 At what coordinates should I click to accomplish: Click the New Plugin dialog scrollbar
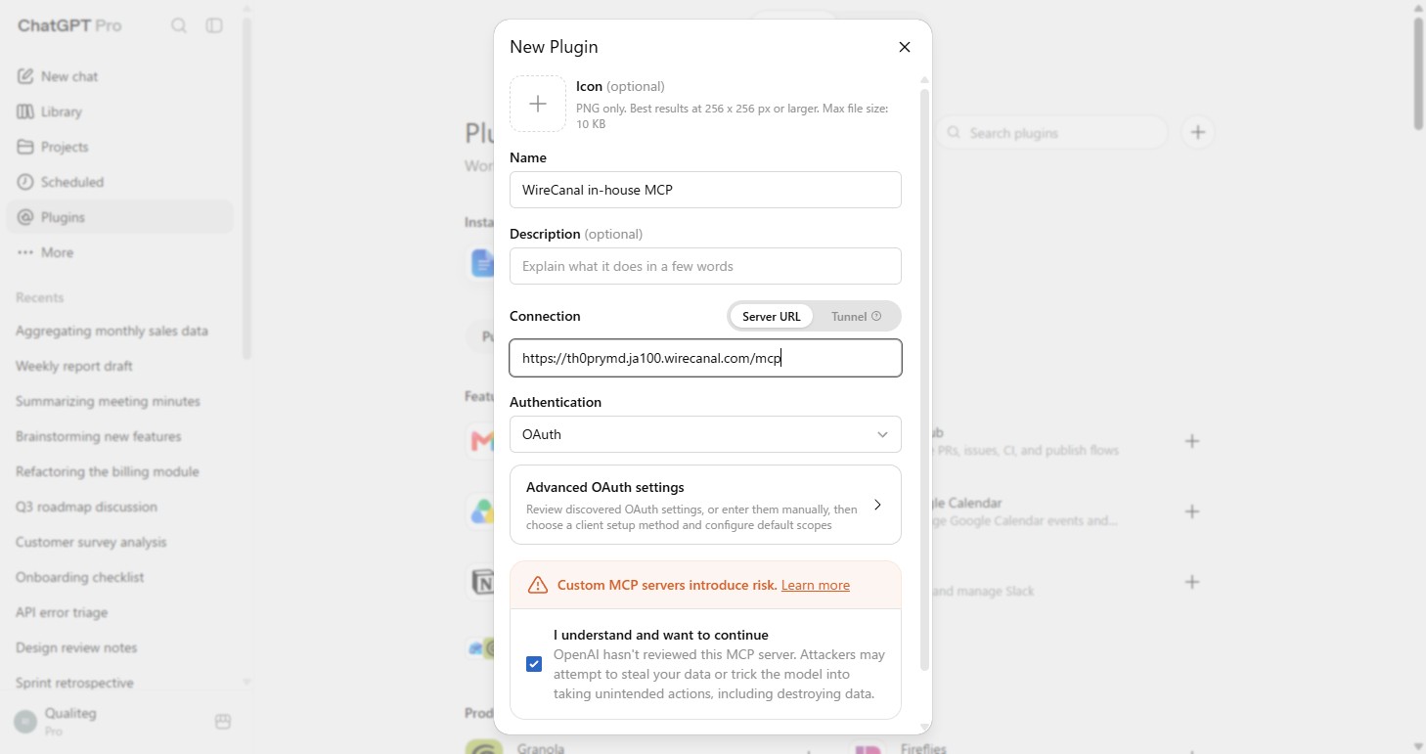(x=924, y=380)
